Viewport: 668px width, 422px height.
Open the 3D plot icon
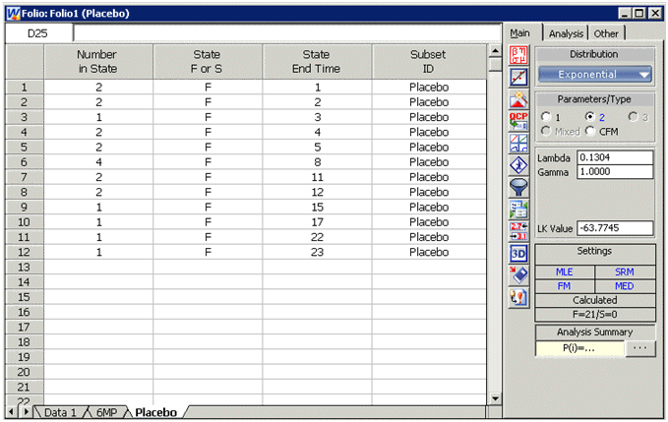coord(518,254)
